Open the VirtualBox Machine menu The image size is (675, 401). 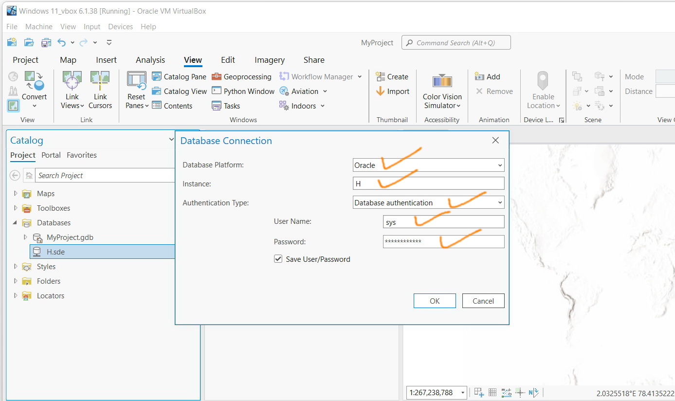[39, 27]
